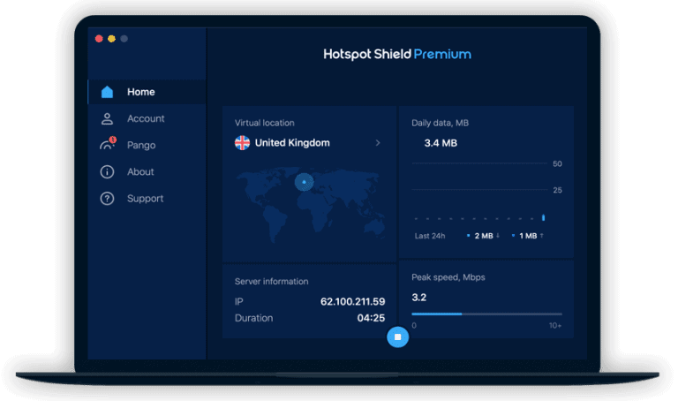
Task: Open the Home menu item
Action: coord(147,92)
